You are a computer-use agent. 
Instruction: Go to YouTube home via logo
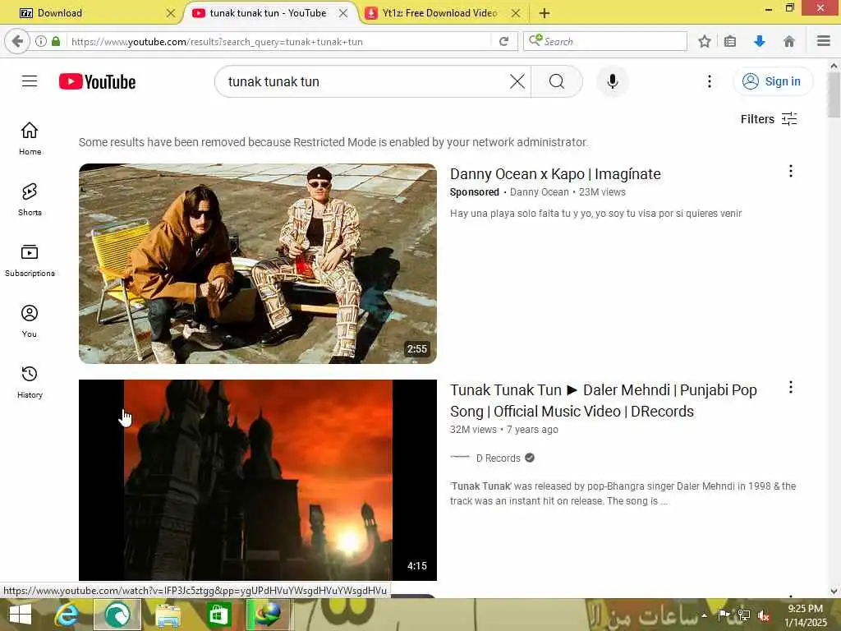(97, 81)
